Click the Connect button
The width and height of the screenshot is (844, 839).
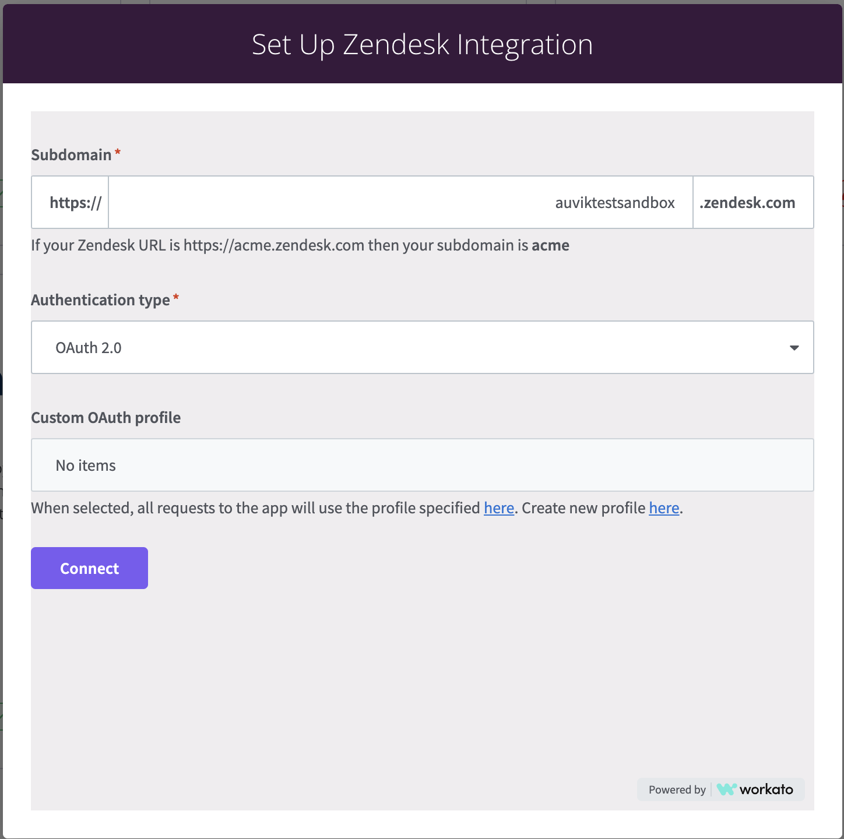[x=89, y=568]
